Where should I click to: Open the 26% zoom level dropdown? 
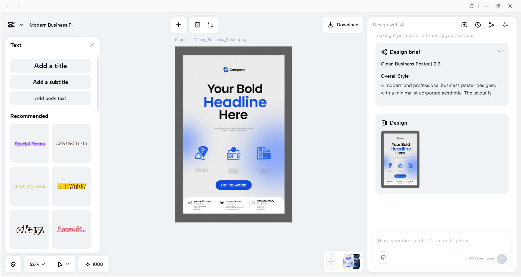pyautogui.click(x=37, y=264)
